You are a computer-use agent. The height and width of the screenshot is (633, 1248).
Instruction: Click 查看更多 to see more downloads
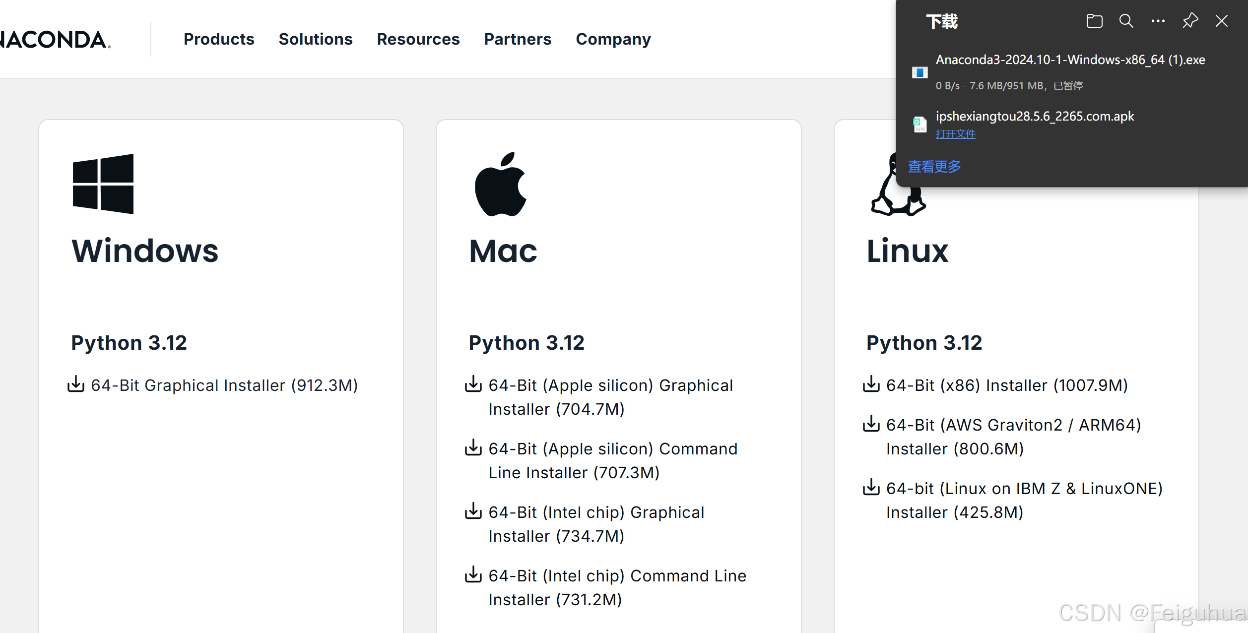click(934, 167)
